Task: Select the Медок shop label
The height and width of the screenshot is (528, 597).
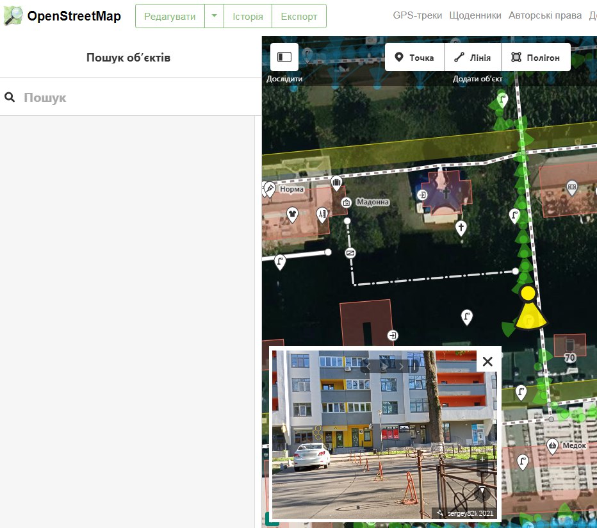Action: click(x=574, y=445)
